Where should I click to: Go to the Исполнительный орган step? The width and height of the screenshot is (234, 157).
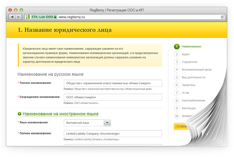196,70
